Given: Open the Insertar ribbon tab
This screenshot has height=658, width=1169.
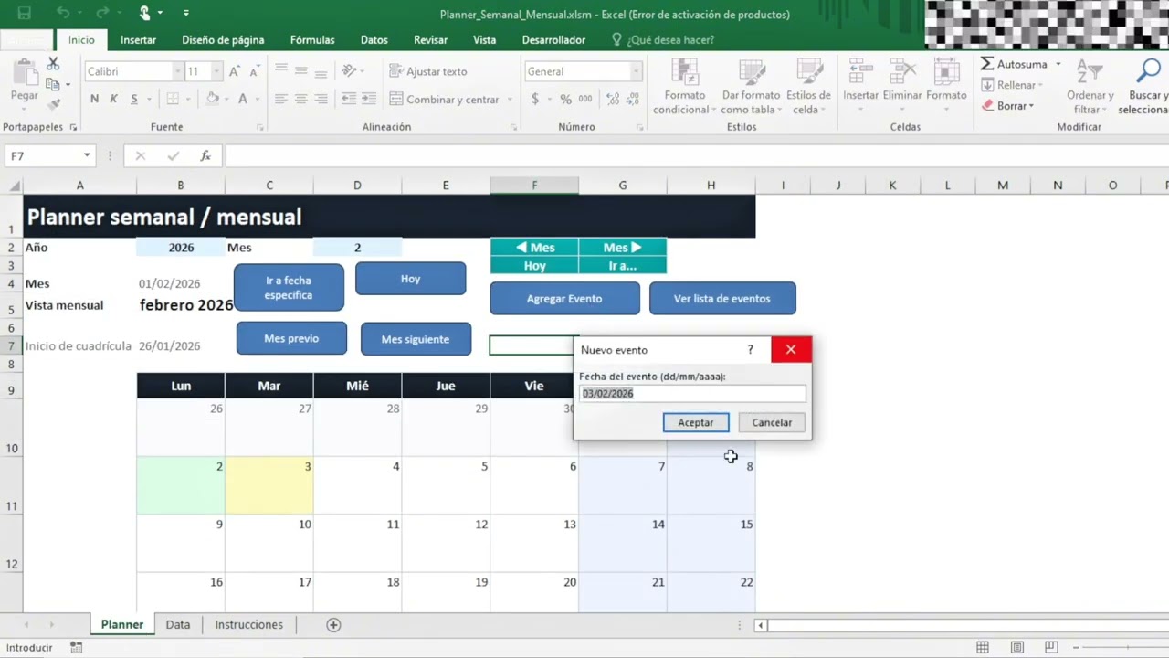Looking at the screenshot, I should coord(138,39).
